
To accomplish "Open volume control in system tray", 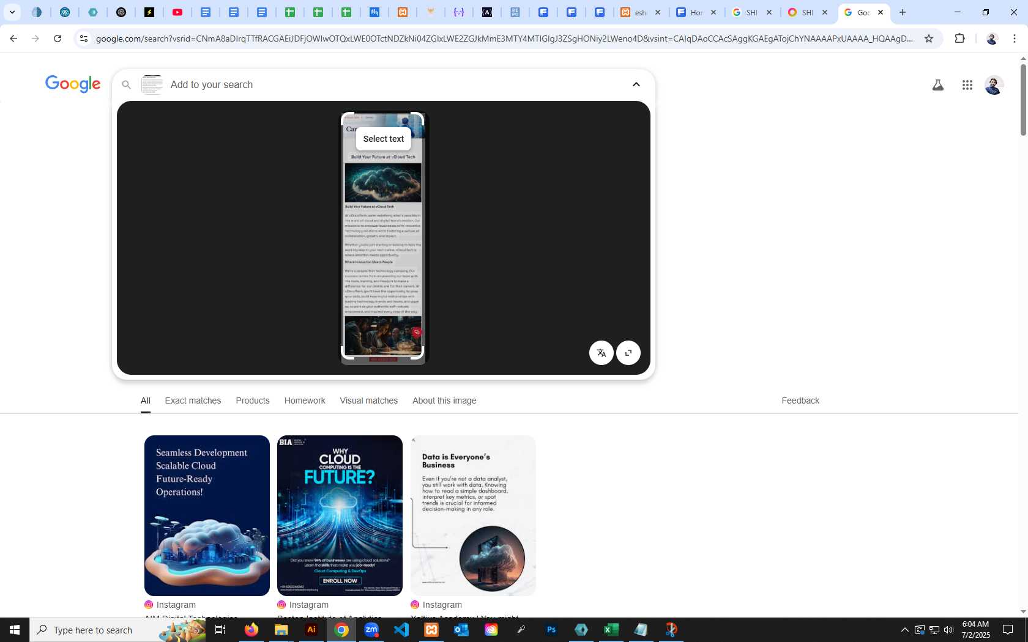I will pyautogui.click(x=948, y=630).
